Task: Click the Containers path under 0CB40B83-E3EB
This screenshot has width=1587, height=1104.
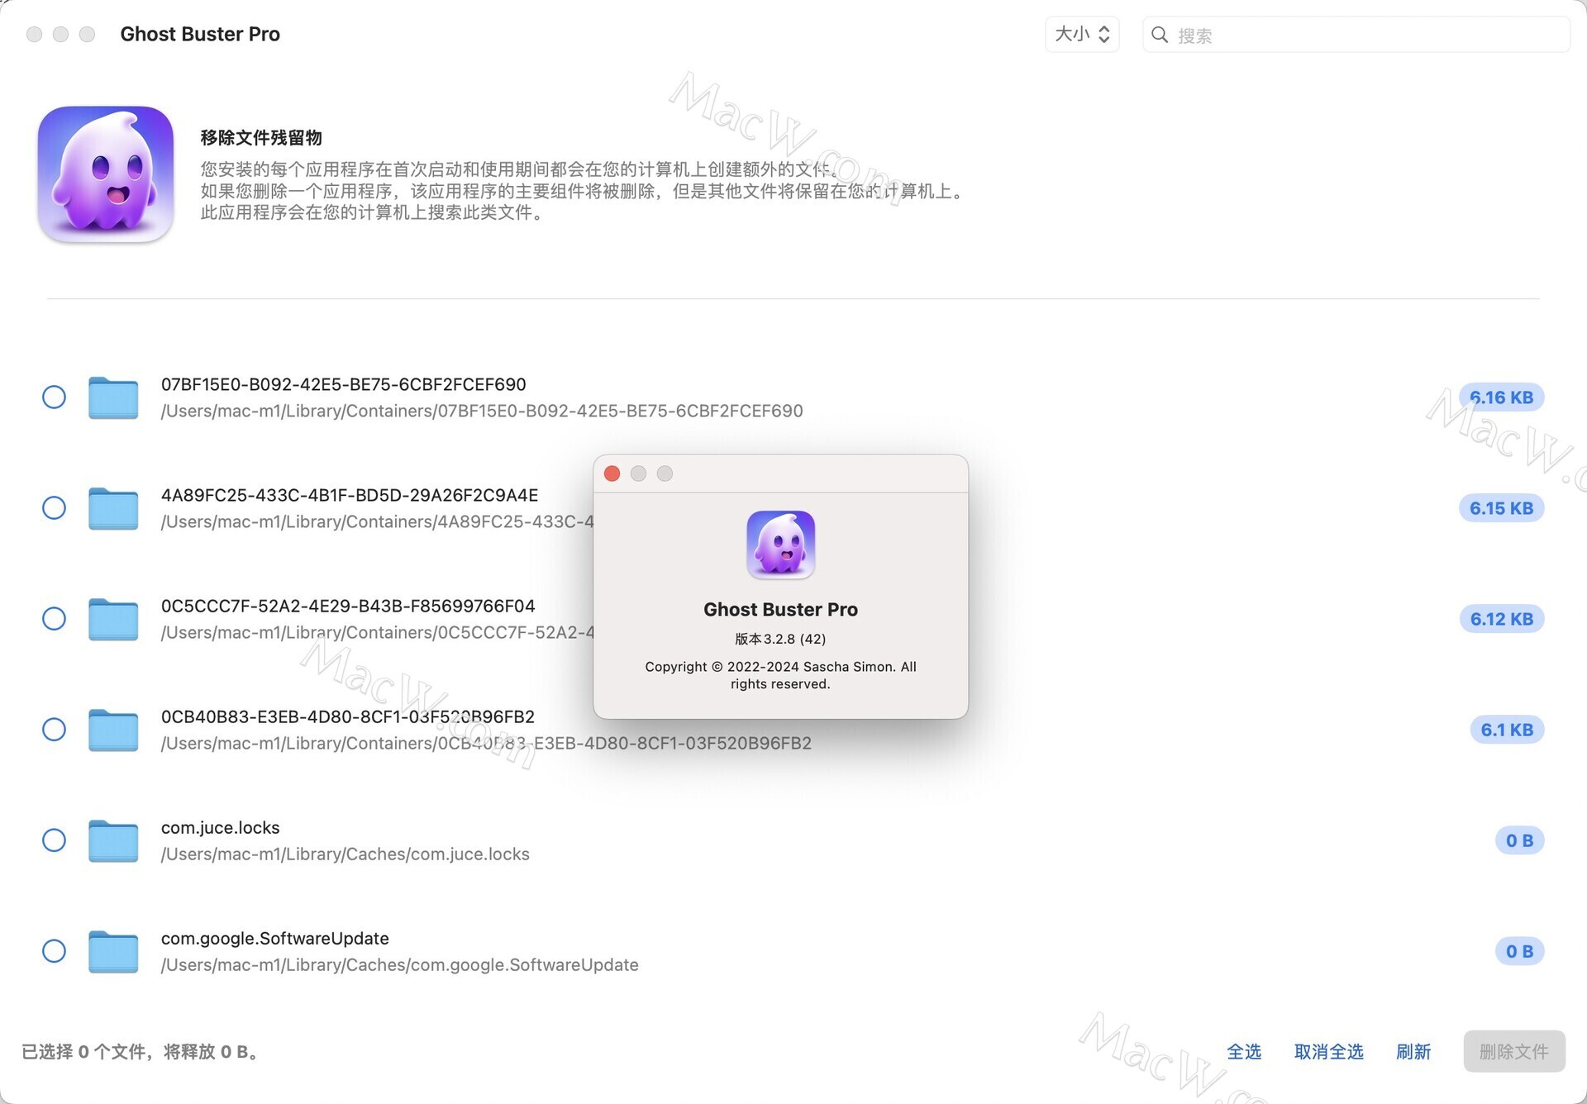Action: coord(486,743)
